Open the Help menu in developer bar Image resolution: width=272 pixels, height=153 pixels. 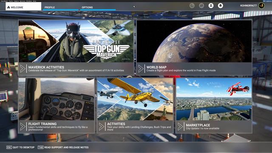pos(34,1)
